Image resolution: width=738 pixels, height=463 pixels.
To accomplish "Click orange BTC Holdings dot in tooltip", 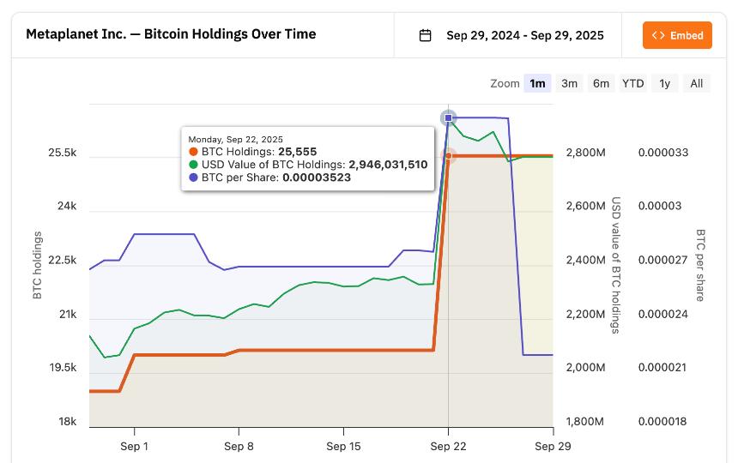I will [193, 152].
